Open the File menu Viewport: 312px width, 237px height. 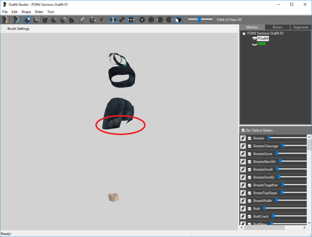point(5,12)
